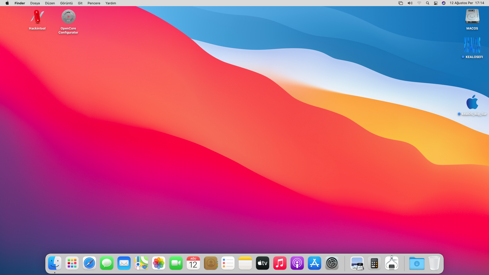Open System Preferences gear in Dock
This screenshot has width=489, height=275.
pos(332,263)
